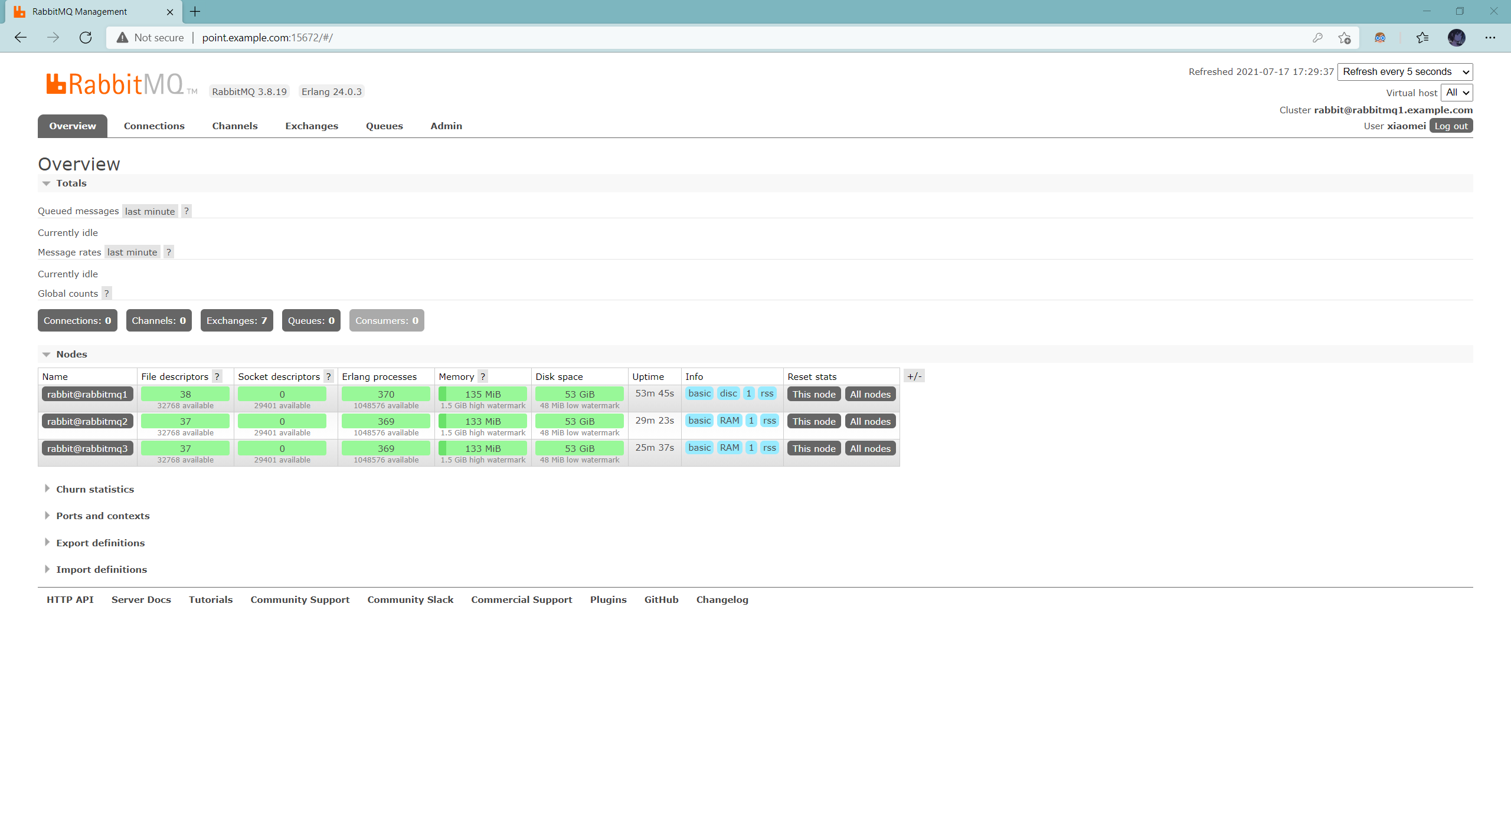Click the RabbitMQ logo
Viewport: 1511px width, 820px height.
[x=116, y=84]
